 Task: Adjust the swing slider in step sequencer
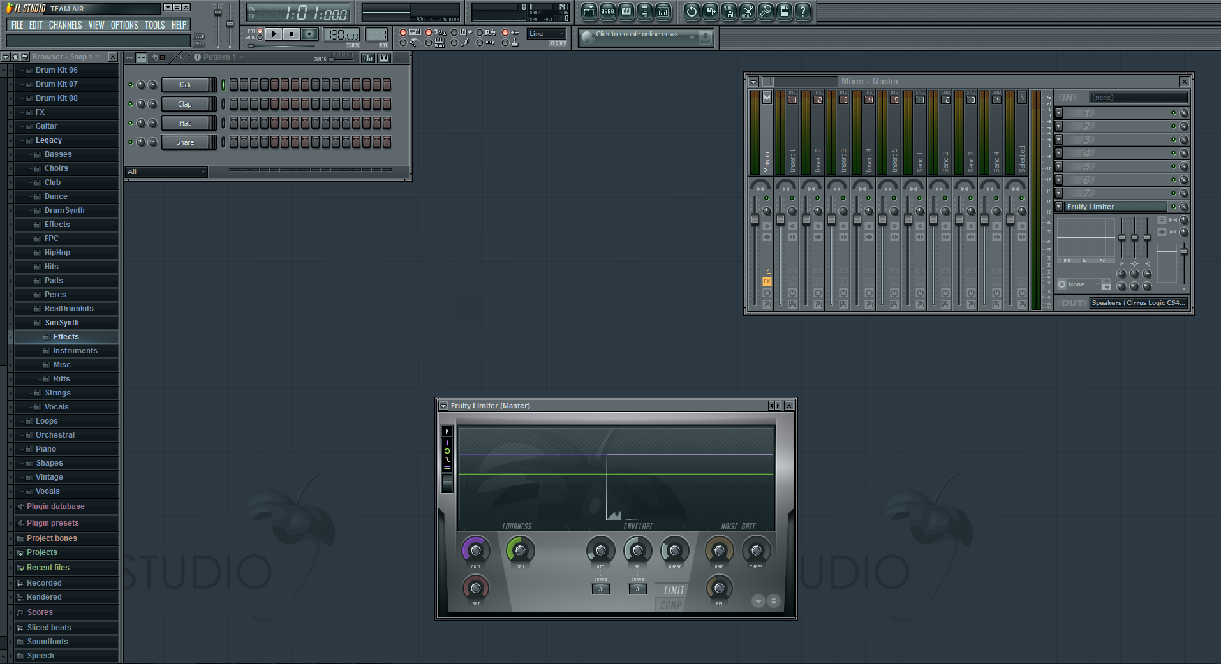coord(341,57)
